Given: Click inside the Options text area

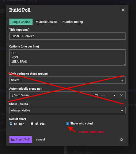Looking at the screenshot, I should (x=67, y=58).
